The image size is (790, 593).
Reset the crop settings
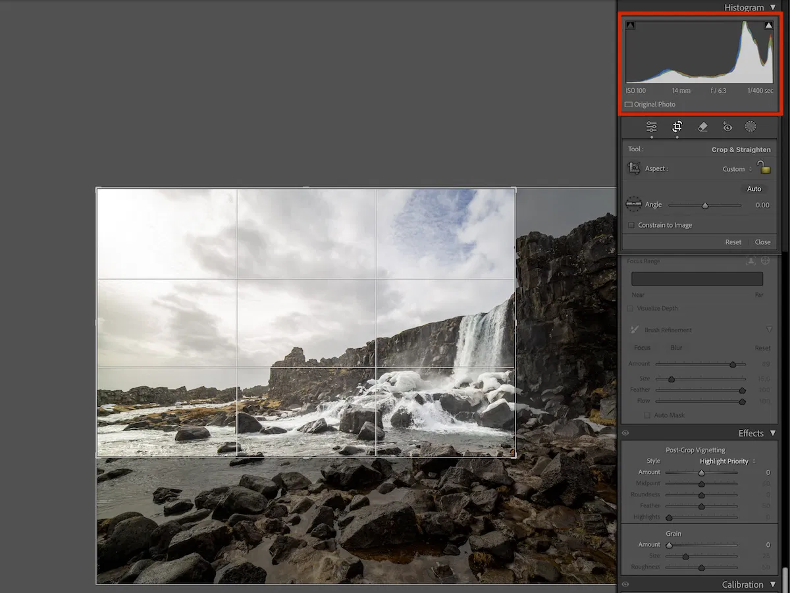[x=733, y=242]
